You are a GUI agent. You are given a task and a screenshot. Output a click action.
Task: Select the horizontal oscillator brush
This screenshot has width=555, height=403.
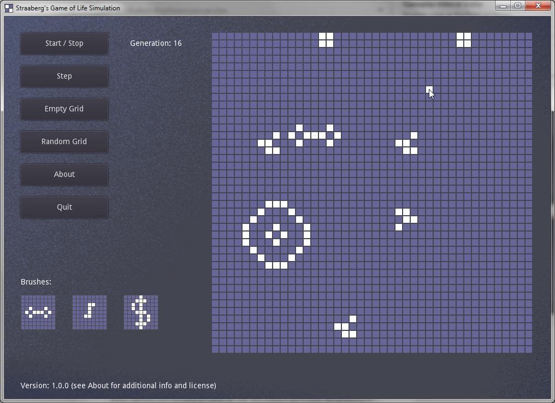point(38,312)
